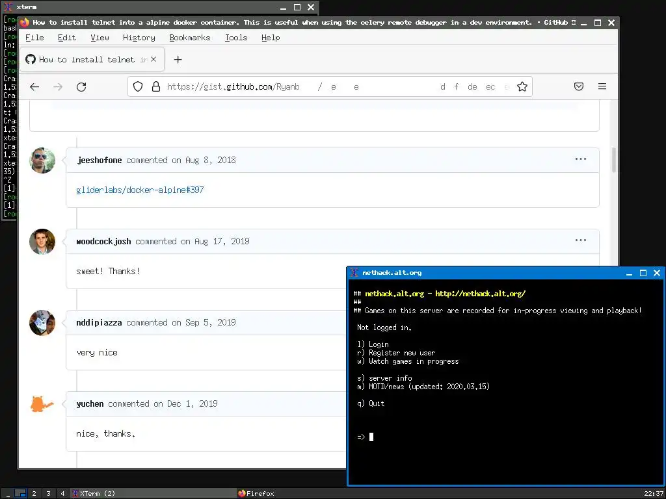666x499 pixels.
Task: Click the 22:37 clock in taskbar
Action: point(653,494)
